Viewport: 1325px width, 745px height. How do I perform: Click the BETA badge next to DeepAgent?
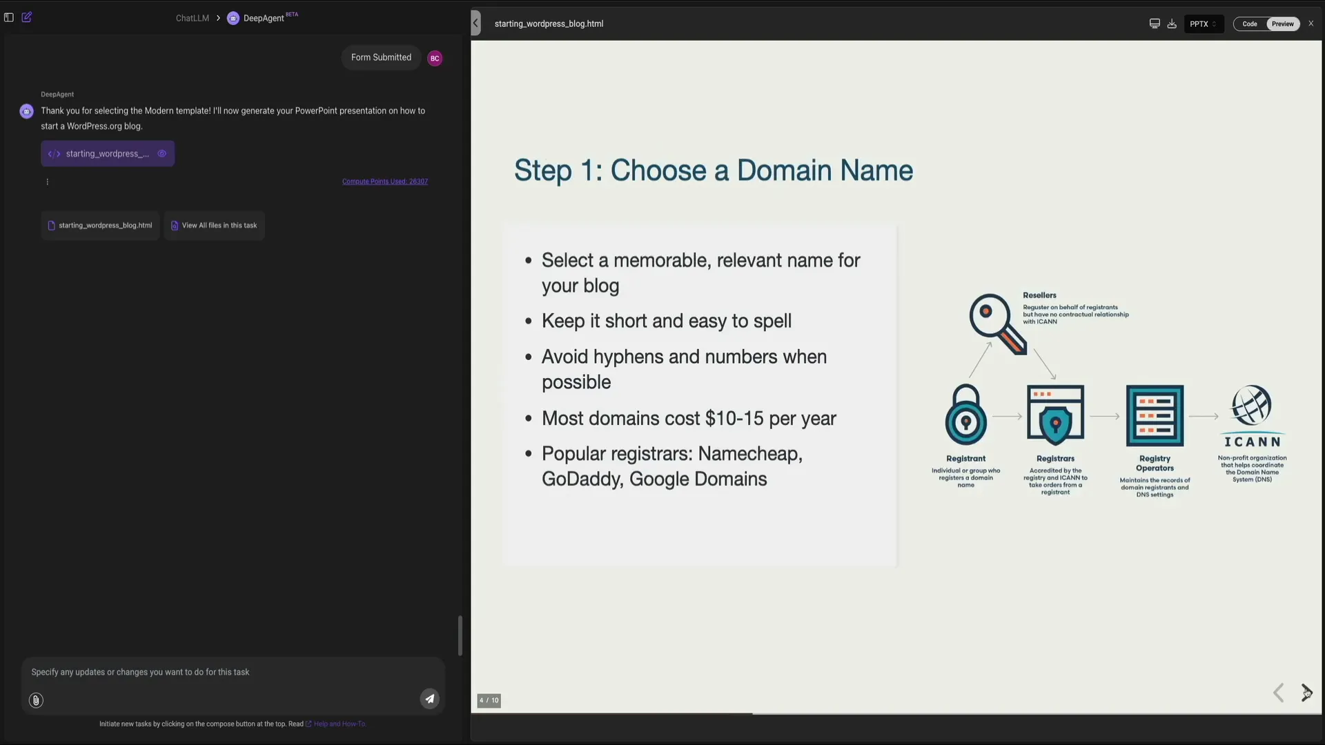click(x=292, y=14)
